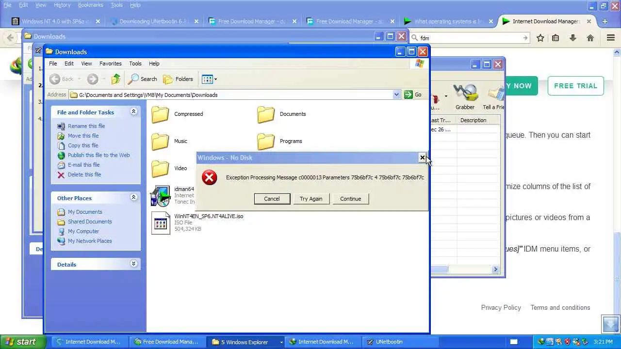621x349 pixels.
Task: Open My Documents from Other Places
Action: pos(85,212)
